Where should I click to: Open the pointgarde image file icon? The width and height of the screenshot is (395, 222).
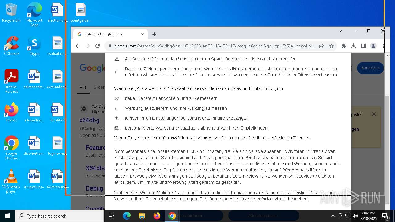(81, 13)
